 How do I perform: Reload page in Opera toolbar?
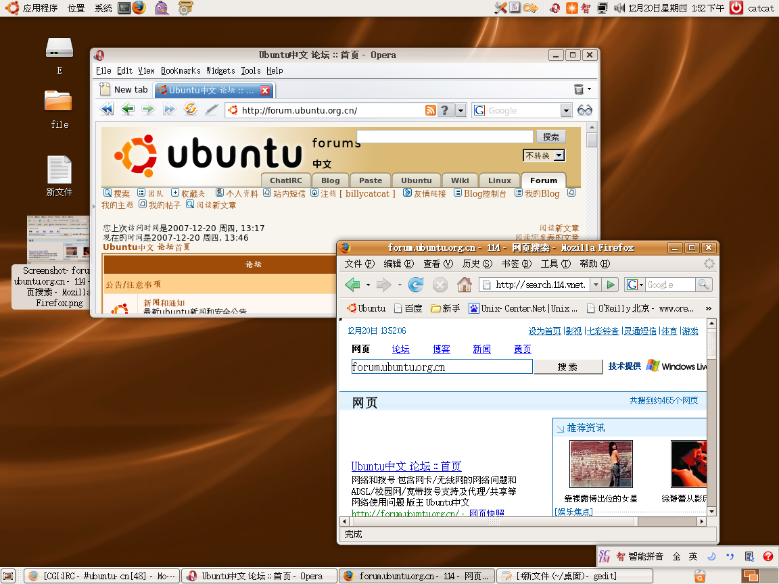pyautogui.click(x=191, y=109)
